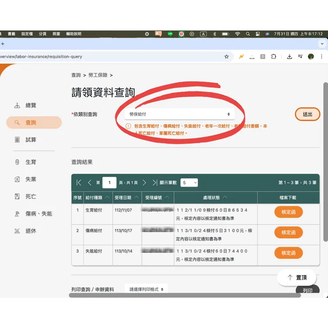This screenshot has width=328, height=328.
Task: Open the browser three-dot menu
Action: coord(321,56)
